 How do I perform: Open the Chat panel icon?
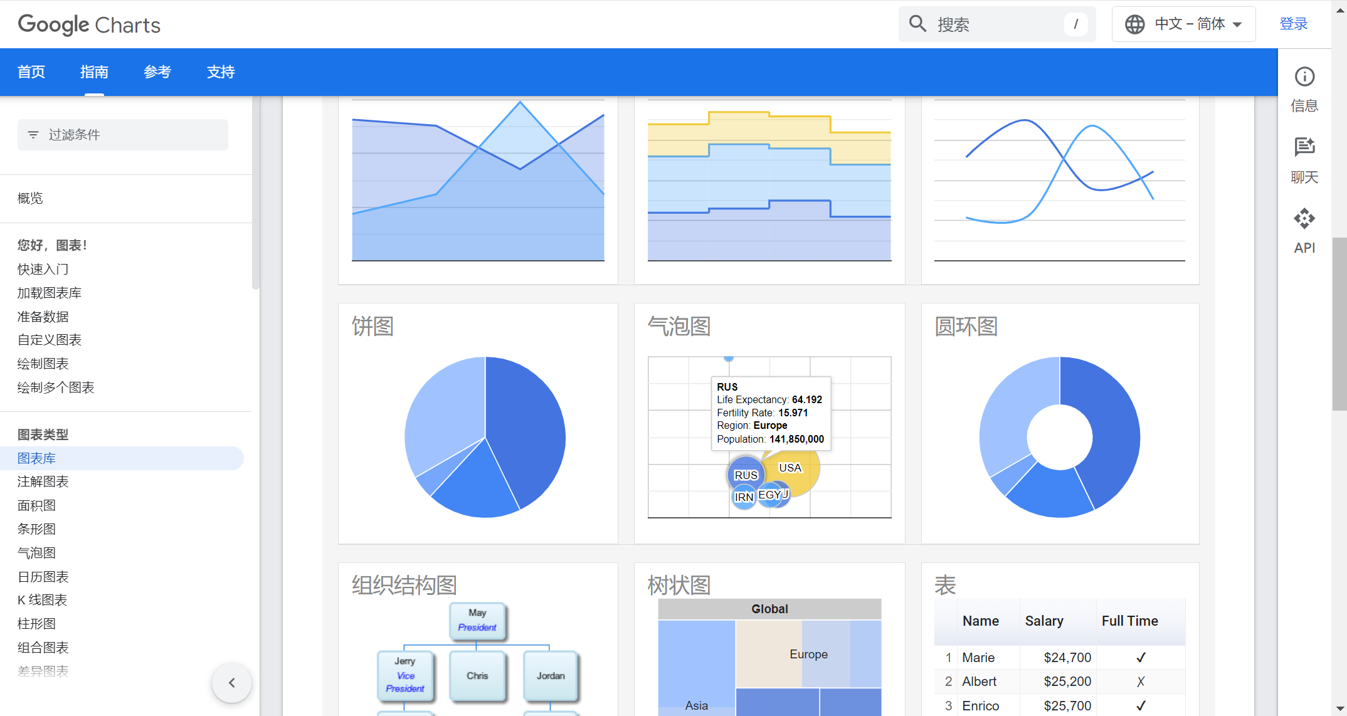[1304, 147]
